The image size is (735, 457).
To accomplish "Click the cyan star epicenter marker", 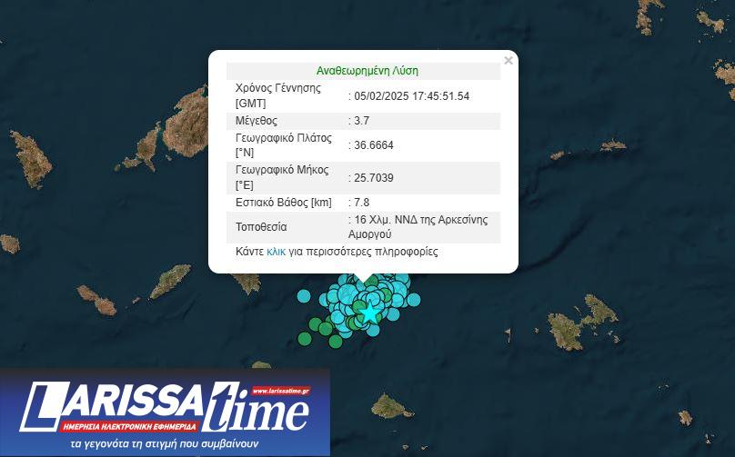I will coord(369,313).
